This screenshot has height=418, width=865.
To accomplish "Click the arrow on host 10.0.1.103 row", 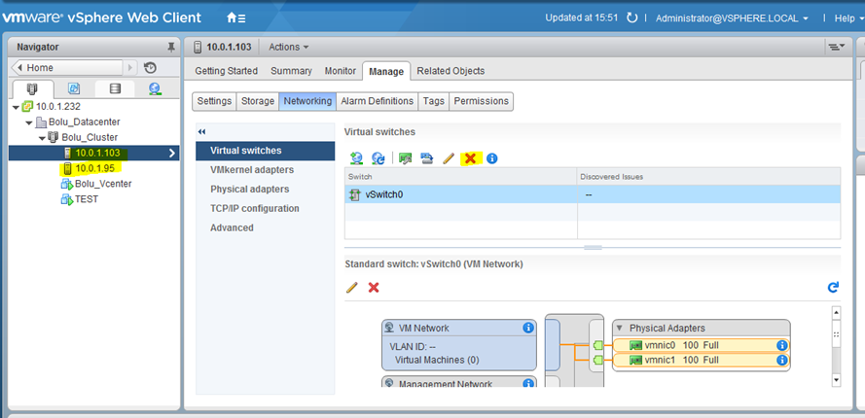I will tap(172, 153).
